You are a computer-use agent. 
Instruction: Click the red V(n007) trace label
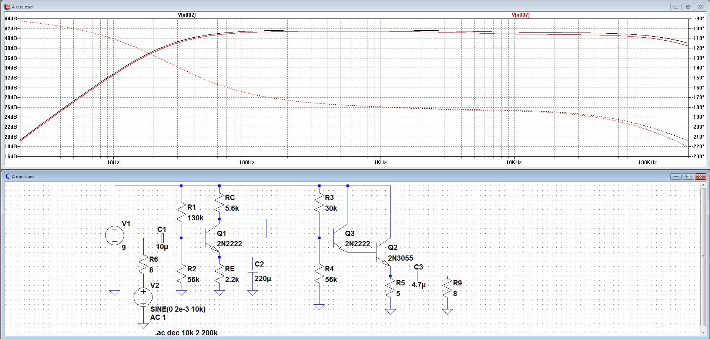pos(520,15)
